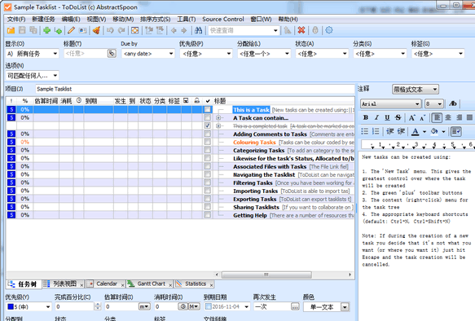475x321 pixels.
Task: Click the 项目 name field 'Sample Tasklist'
Action: click(x=195, y=89)
